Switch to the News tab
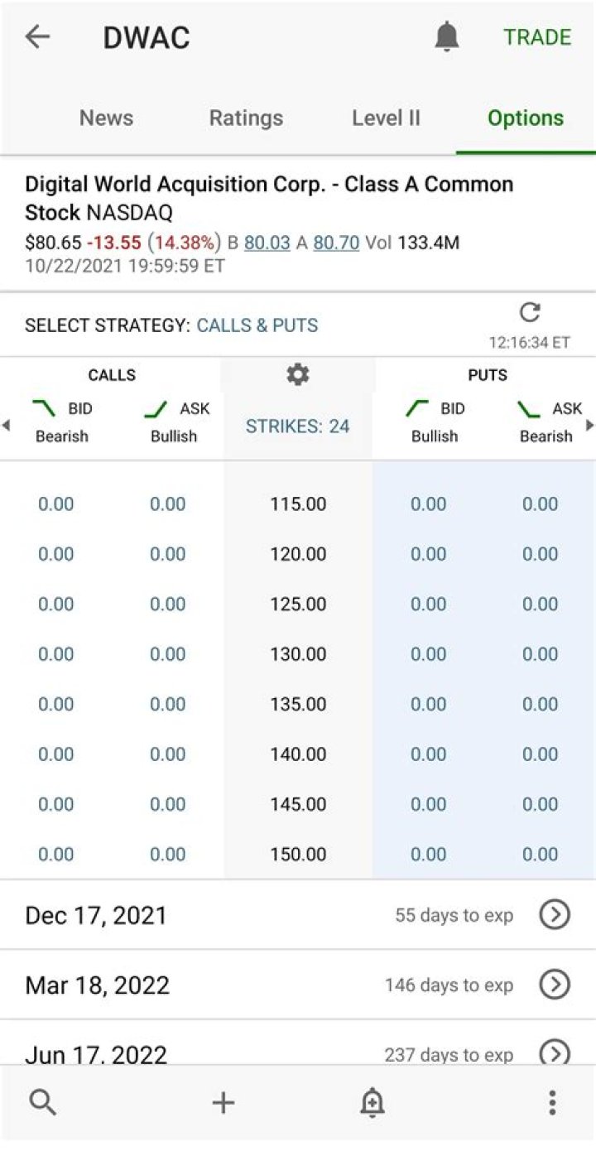The image size is (596, 1161). (106, 118)
